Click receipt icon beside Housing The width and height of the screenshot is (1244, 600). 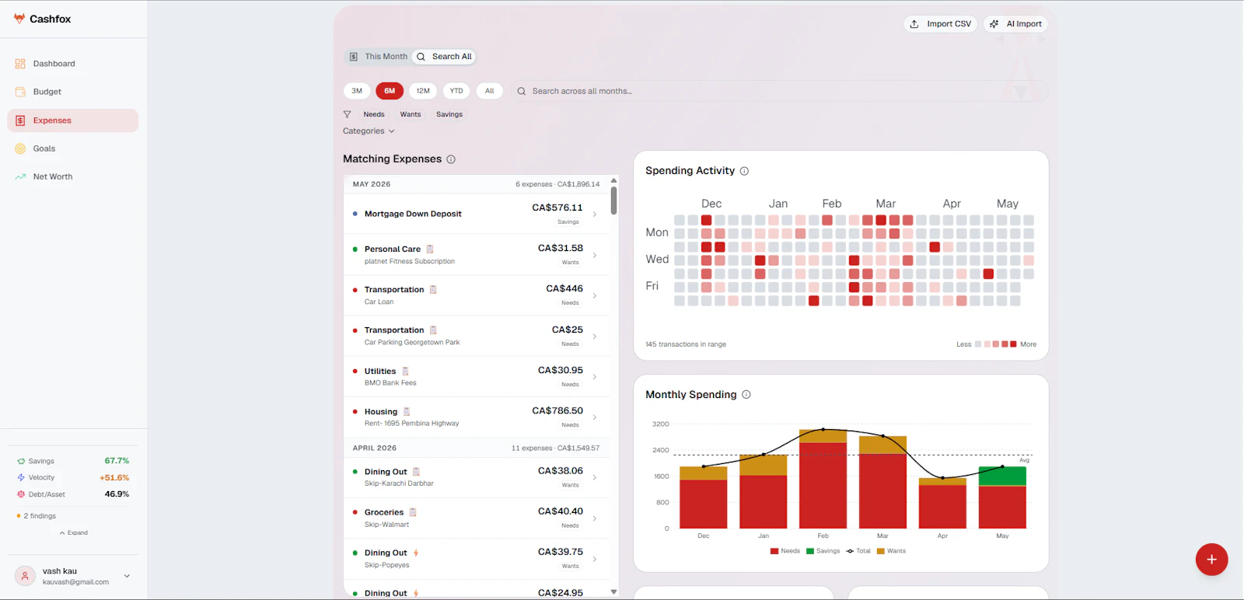click(407, 412)
